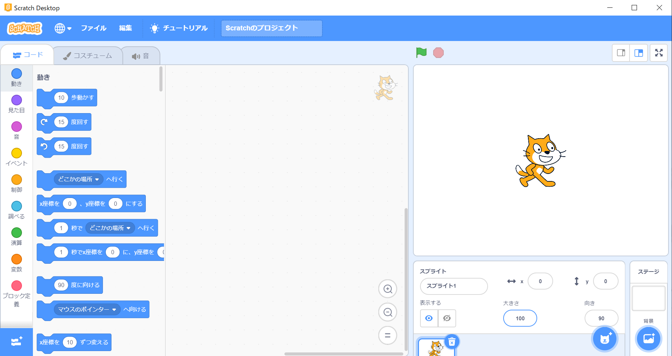Image resolution: width=672 pixels, height=356 pixels.
Task: Delete スプライト1 with trash icon
Action: click(x=452, y=342)
